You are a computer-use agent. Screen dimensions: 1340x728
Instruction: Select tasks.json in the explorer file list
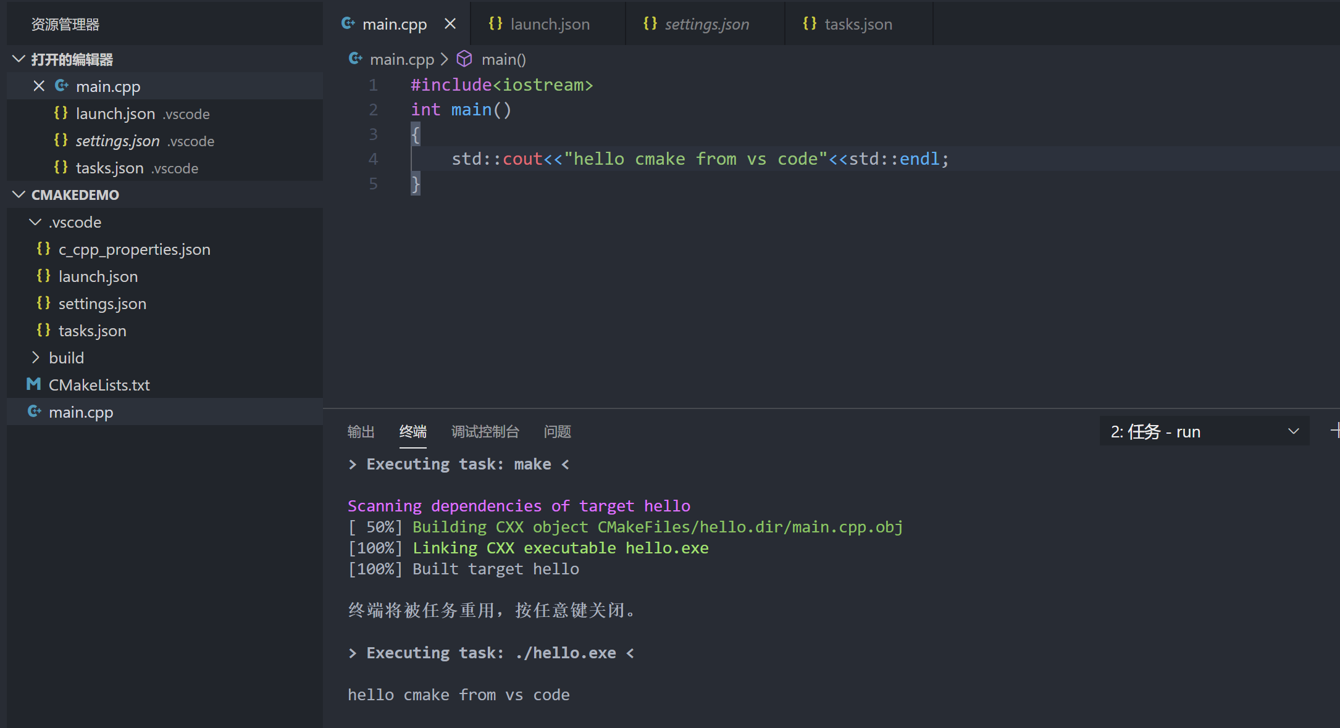[91, 330]
